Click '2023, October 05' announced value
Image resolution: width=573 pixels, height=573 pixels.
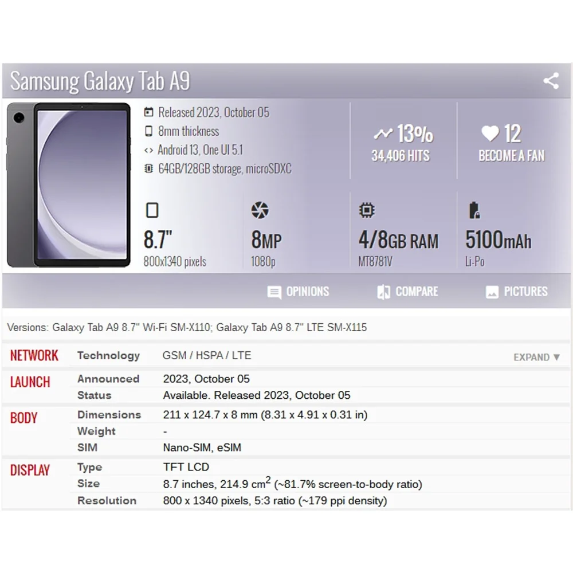point(206,379)
